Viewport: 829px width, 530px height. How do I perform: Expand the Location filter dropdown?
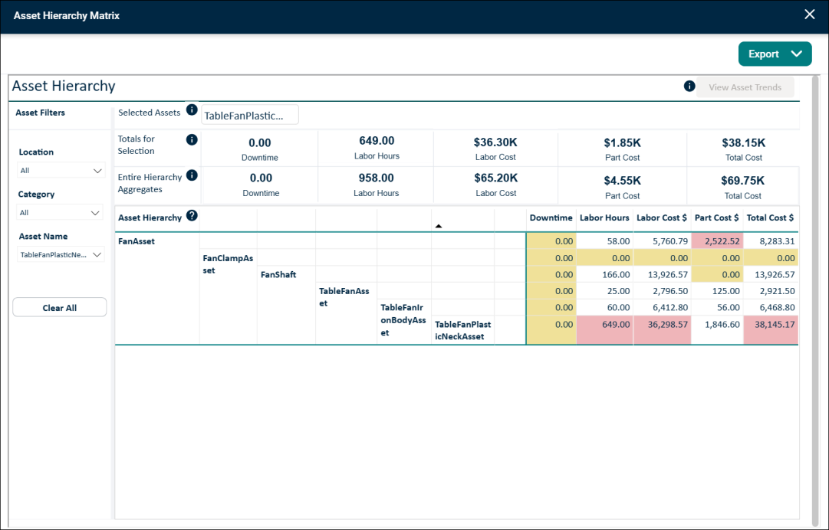61,171
